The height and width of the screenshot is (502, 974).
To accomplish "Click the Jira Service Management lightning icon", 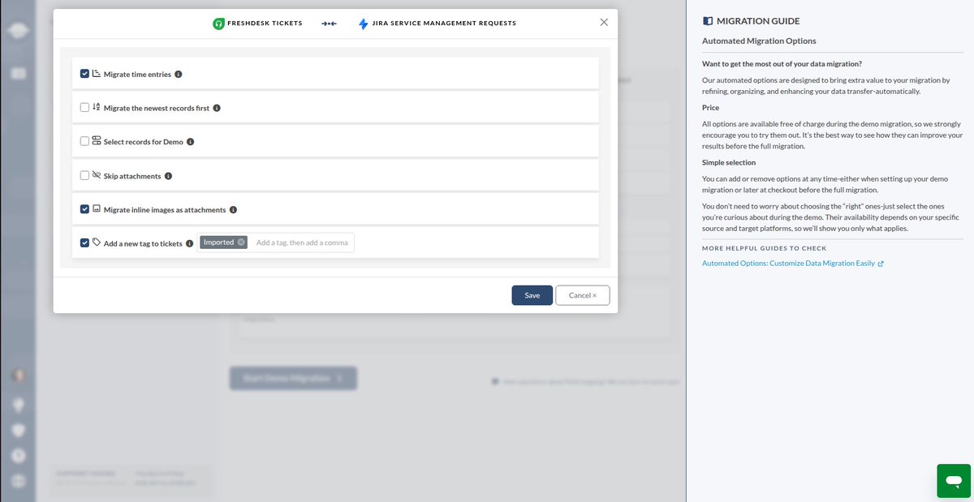I will pos(364,24).
